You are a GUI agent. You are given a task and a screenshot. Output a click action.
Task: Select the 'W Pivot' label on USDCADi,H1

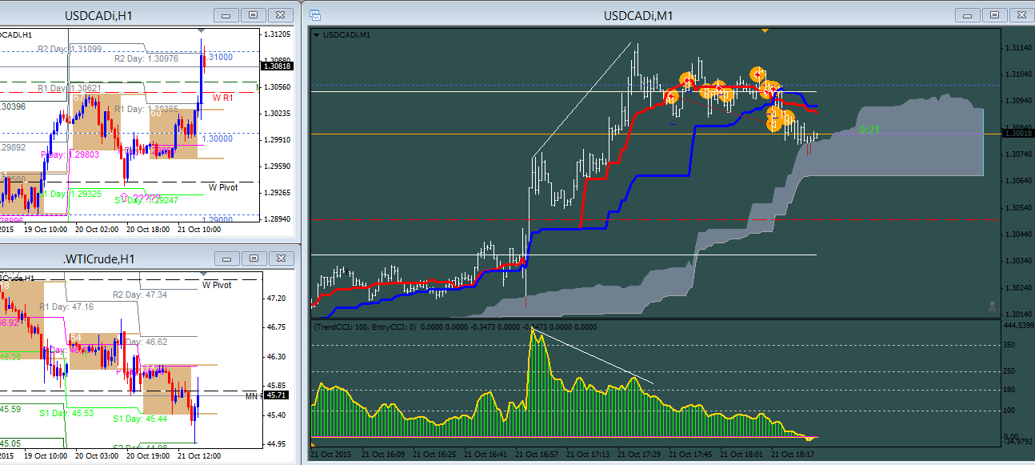tap(223, 187)
